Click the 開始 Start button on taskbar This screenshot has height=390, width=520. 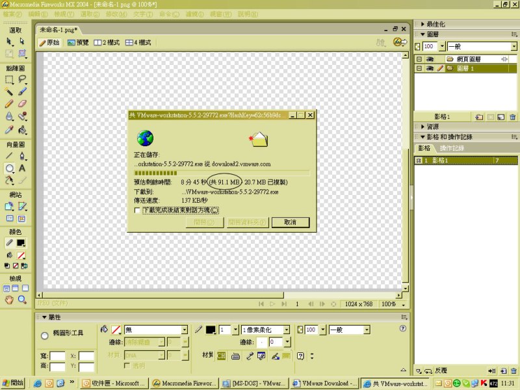pos(12,383)
